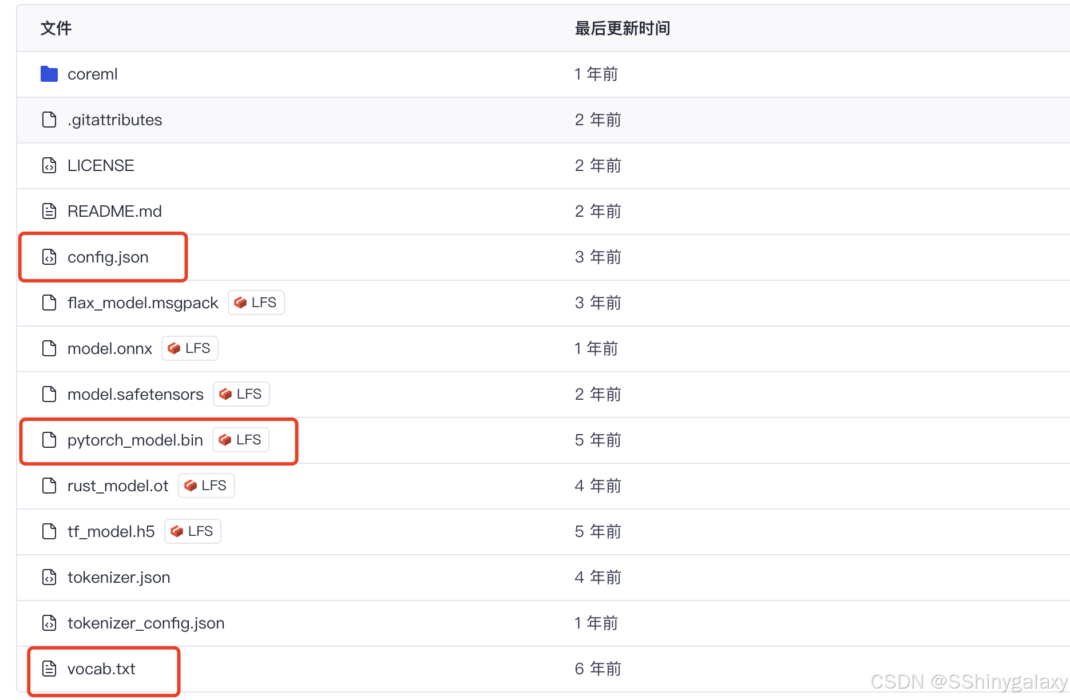Click the LFS badge beside model.safetensors
The width and height of the screenshot is (1070, 700).
[241, 393]
